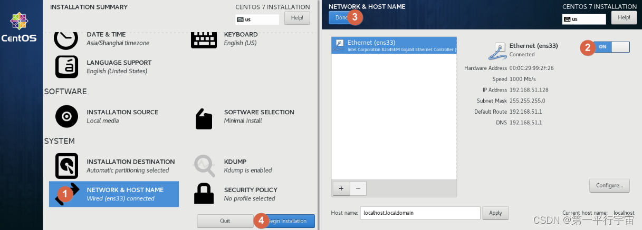
Task: Toggle Ethernet ens33 ON switch
Action: tap(612, 47)
